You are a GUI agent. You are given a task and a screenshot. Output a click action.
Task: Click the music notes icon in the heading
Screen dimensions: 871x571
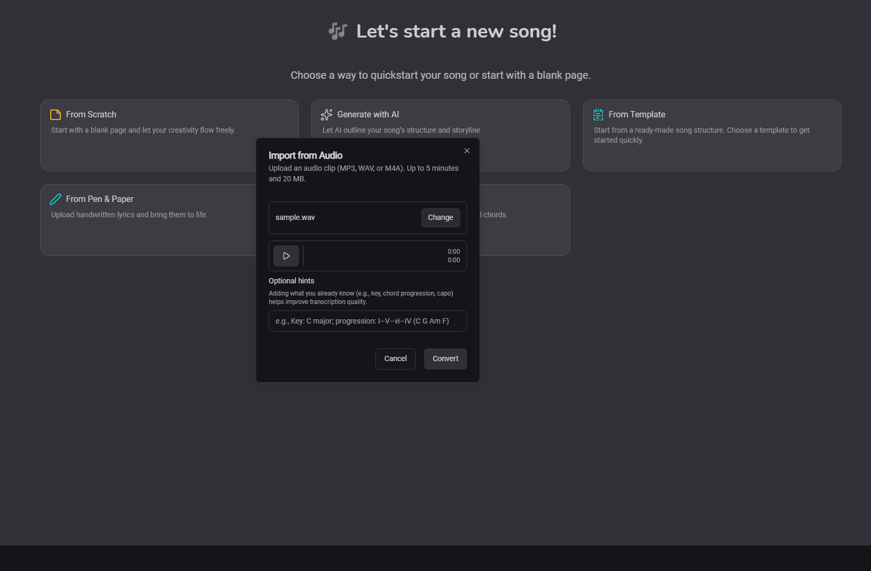tap(337, 31)
